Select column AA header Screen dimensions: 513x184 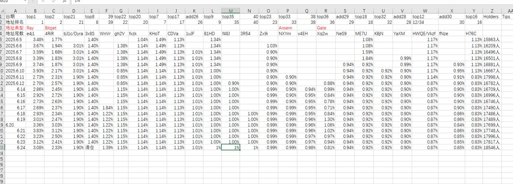pyautogui.click(x=507, y=10)
